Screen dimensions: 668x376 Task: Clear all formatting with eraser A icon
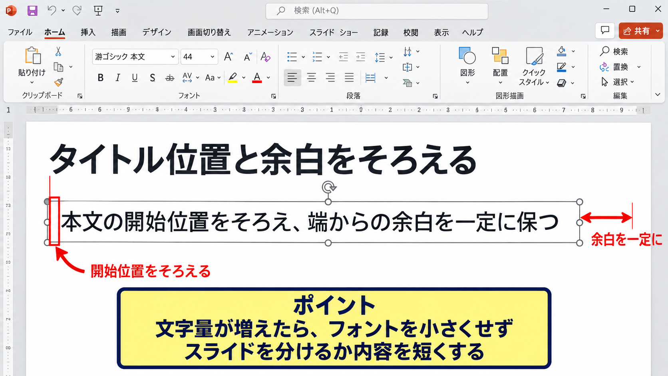point(265,57)
